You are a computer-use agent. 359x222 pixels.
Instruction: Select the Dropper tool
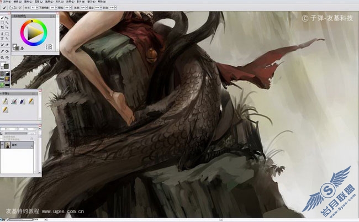(2, 51)
